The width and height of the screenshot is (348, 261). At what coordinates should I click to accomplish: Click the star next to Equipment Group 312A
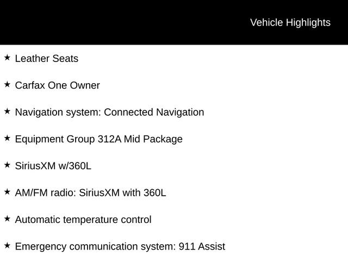[7, 138]
